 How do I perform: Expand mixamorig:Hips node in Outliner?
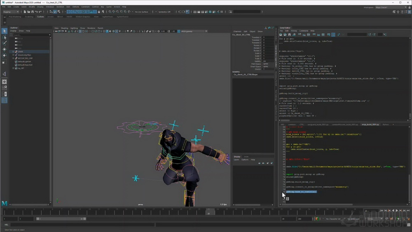[13, 55]
